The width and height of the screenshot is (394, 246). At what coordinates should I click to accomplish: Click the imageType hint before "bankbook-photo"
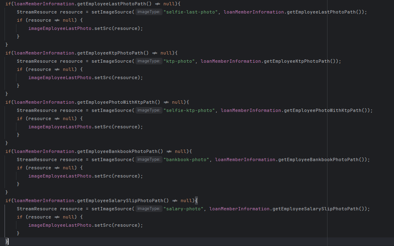point(149,159)
